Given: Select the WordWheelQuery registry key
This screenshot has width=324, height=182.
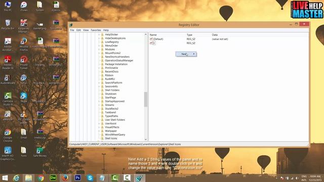Looking at the screenshot, I should tap(115, 135).
